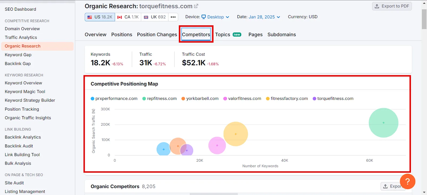
Task: Select the CA 1.1K database
Action: [x=128, y=17]
